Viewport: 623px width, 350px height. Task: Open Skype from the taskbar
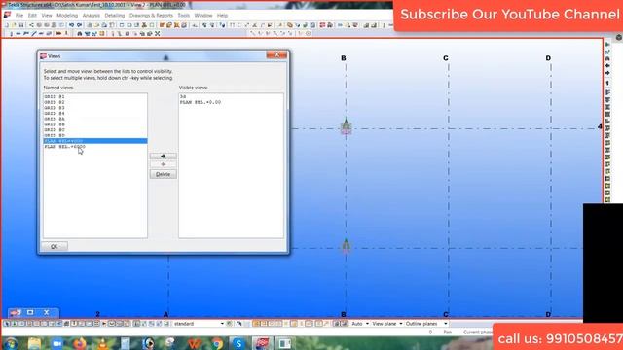click(x=238, y=343)
